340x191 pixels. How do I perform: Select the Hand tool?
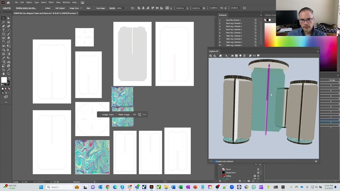(x=4, y=74)
